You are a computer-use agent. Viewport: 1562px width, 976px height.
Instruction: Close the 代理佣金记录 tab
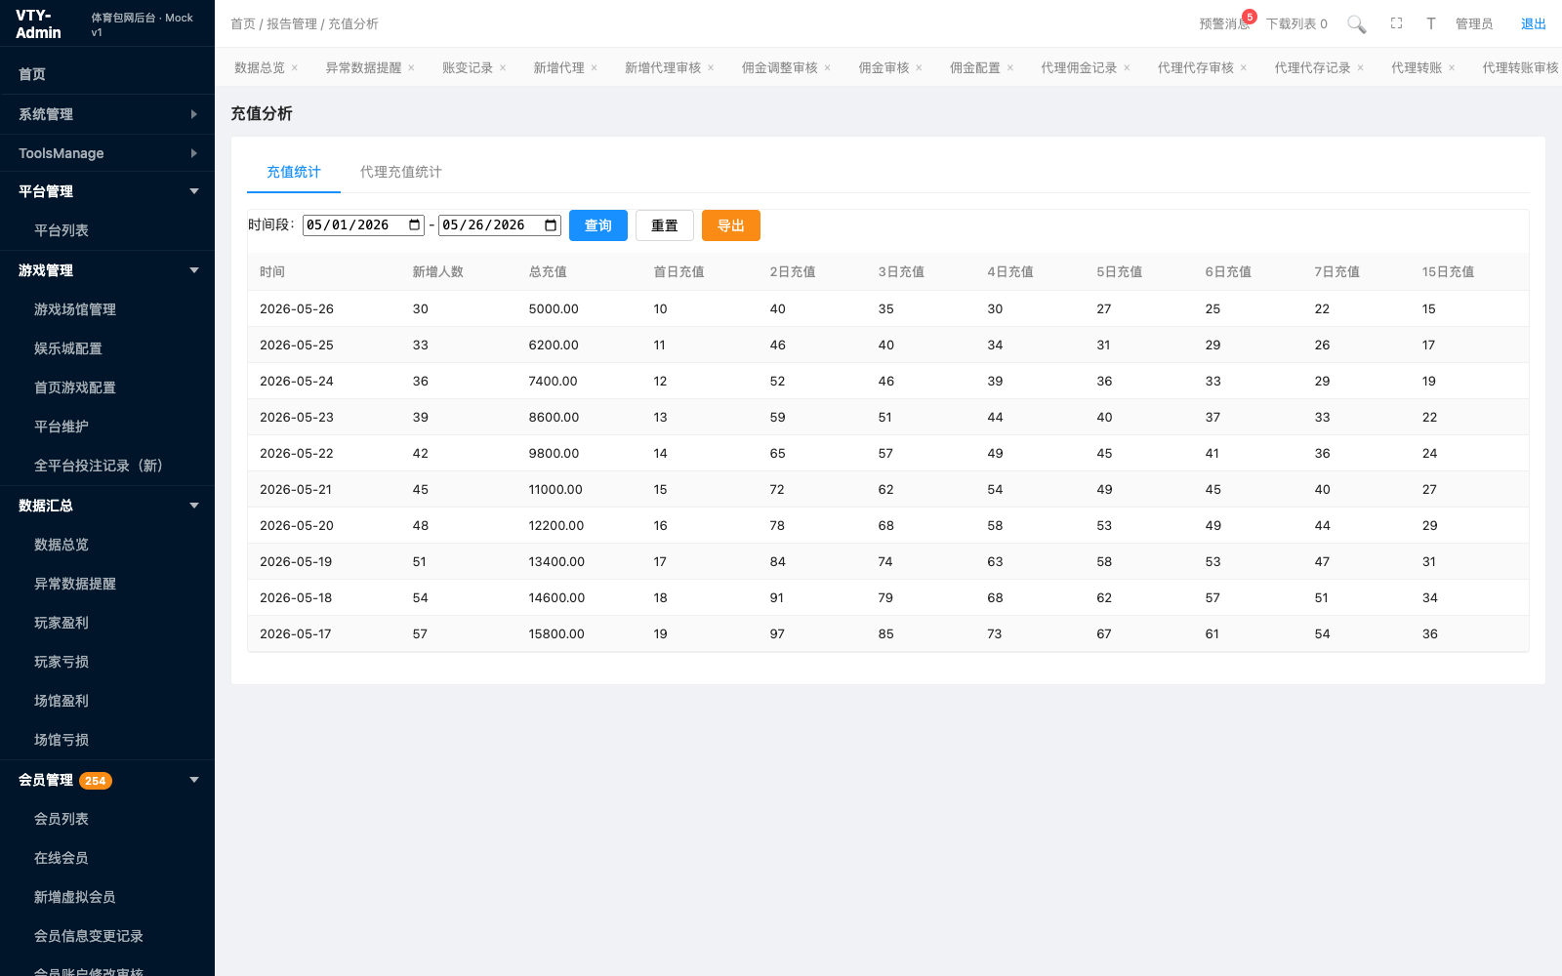pos(1127,68)
